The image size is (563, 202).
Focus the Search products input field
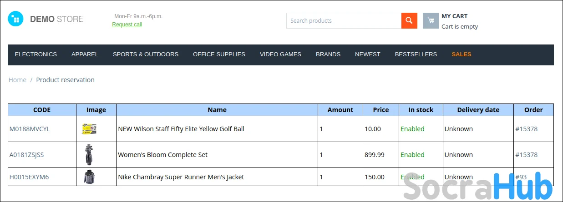(x=344, y=20)
